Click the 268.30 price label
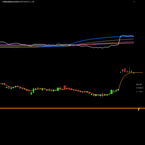Image resolution: width=145 pixels, height=145 pixels. [139, 84]
